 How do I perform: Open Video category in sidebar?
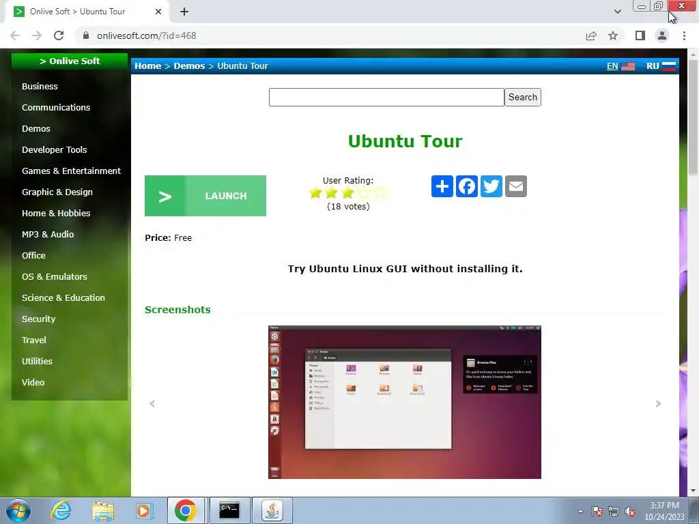click(33, 383)
